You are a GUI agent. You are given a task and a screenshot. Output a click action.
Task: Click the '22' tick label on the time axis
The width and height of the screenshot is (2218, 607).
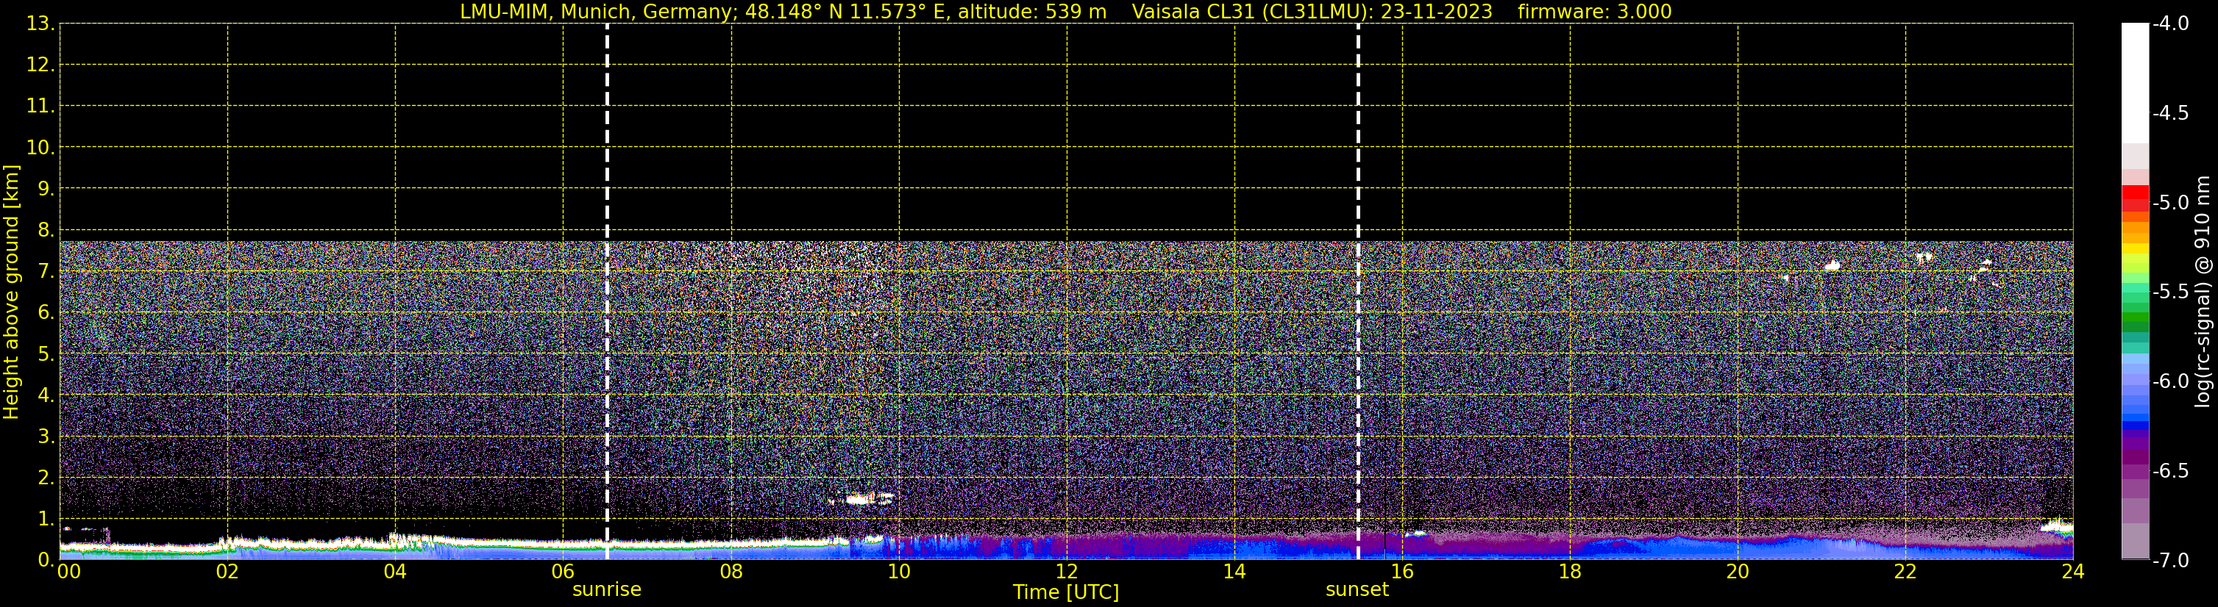point(1905,572)
